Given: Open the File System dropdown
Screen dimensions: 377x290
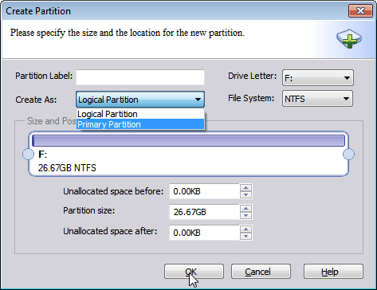Looking at the screenshot, I should (317, 99).
